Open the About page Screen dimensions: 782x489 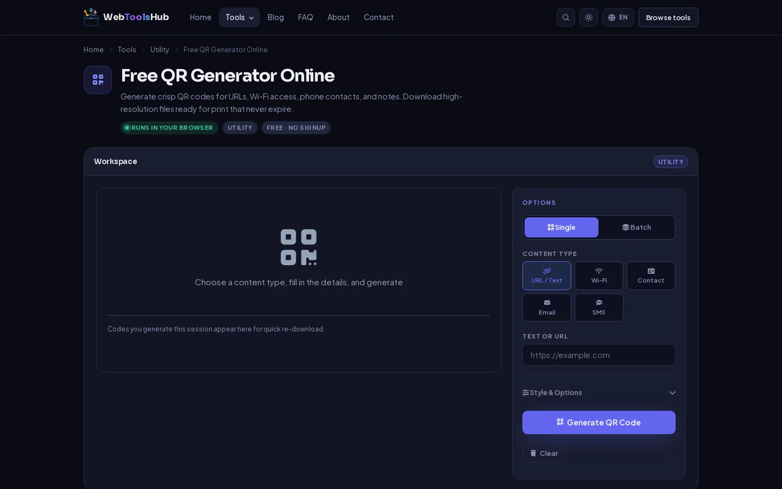[338, 17]
